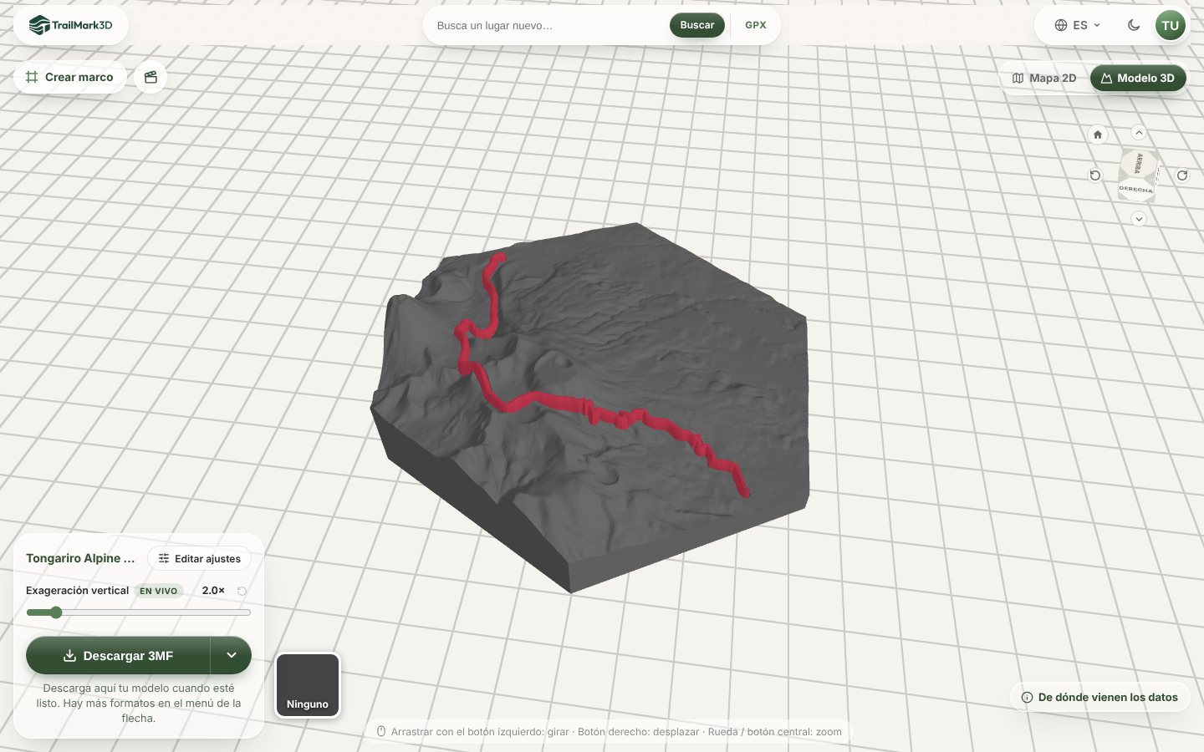Click the TrailMark3D logo

[x=70, y=25]
